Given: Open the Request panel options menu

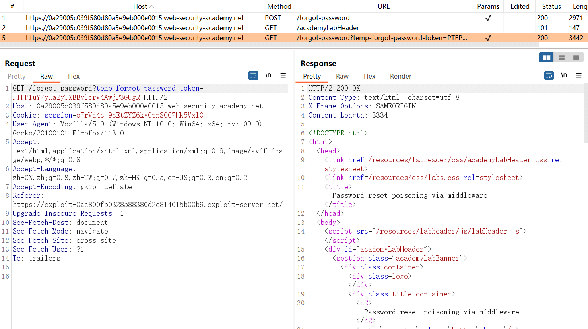Looking at the screenshot, I should (x=283, y=75).
